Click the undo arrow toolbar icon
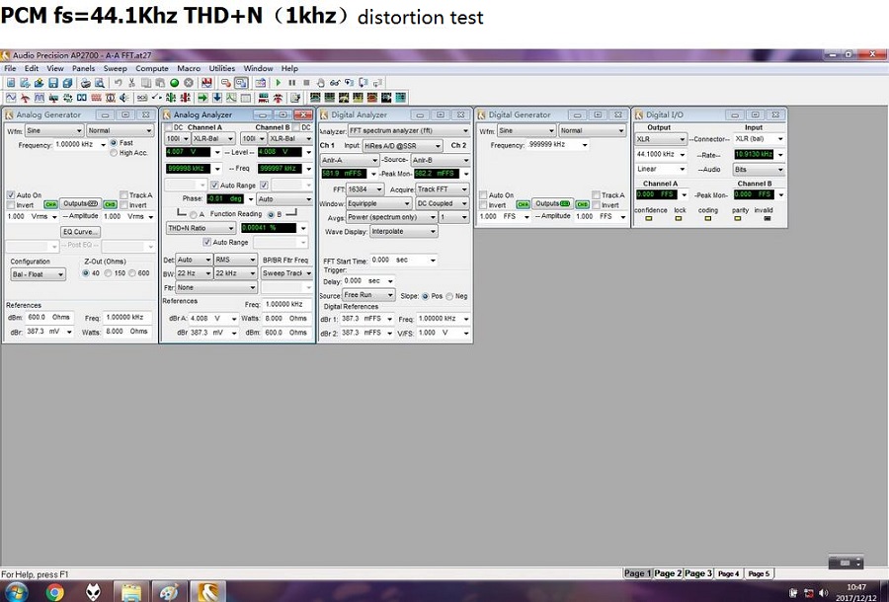Screen dimensions: 889x602 119,83
